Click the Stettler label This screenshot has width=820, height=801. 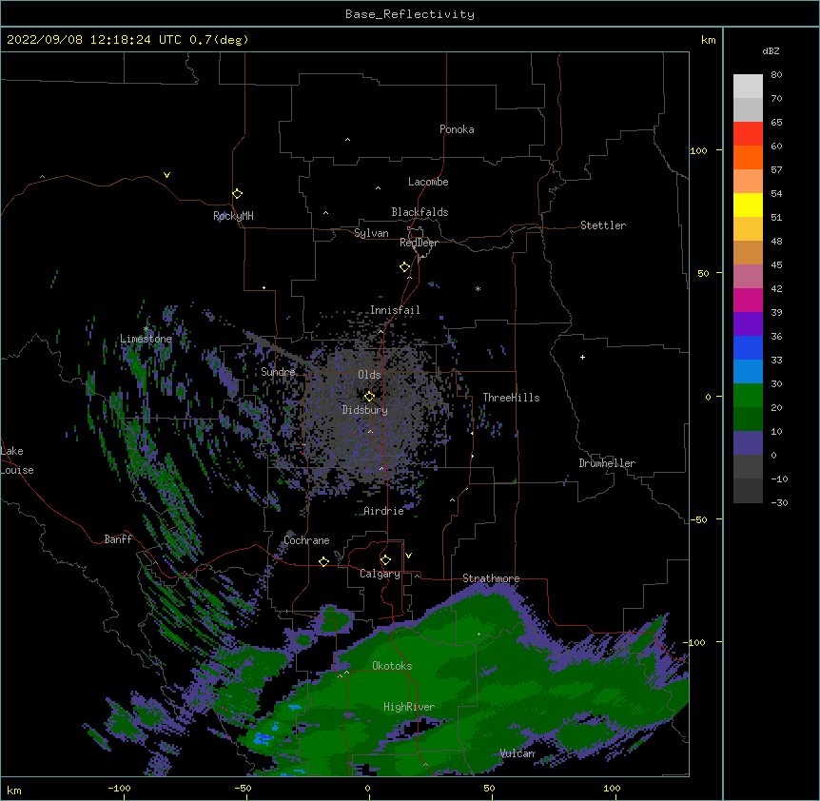point(603,225)
